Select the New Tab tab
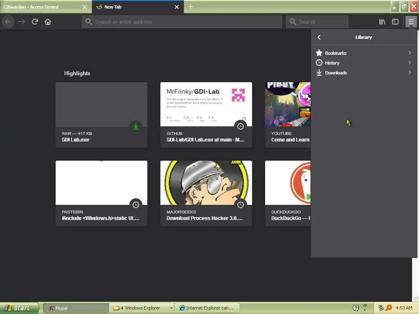The image size is (419, 314). click(x=138, y=7)
